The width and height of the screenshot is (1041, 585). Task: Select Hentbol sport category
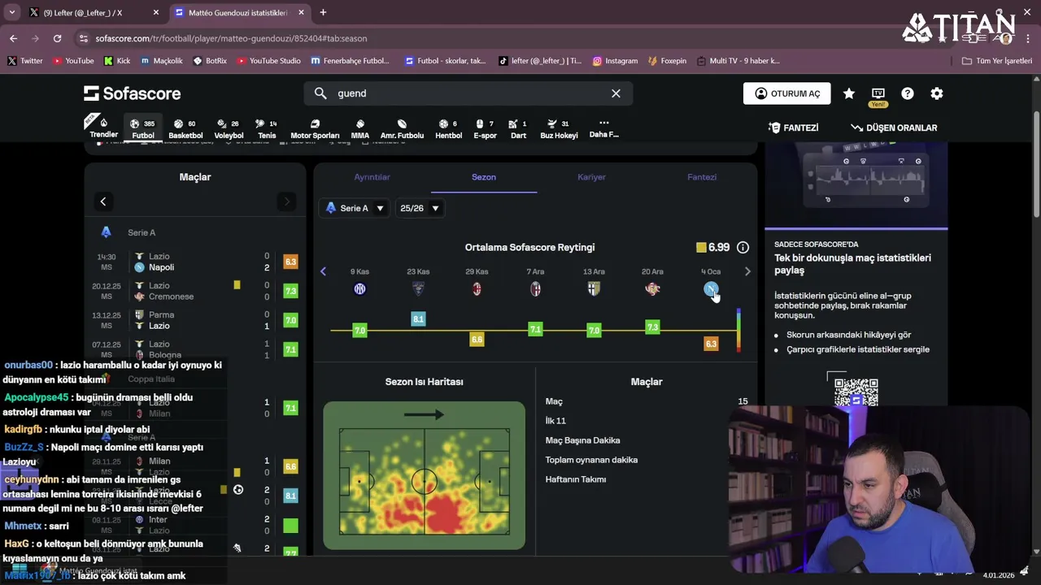449,128
